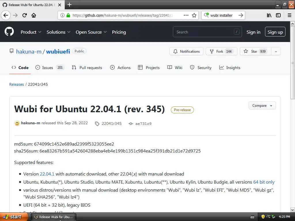Expand the Open Source menu
Viewport: 295px width, 221px height.
(x=91, y=32)
